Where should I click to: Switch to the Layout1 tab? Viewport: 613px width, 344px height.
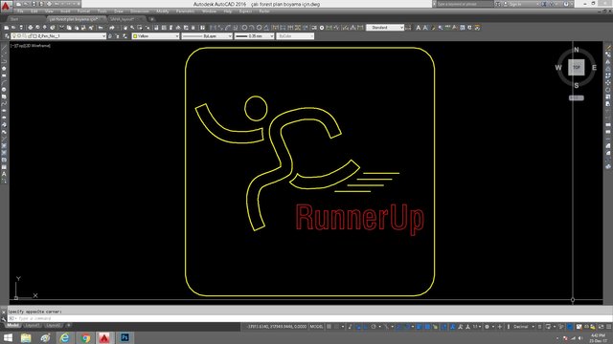[x=32, y=325]
